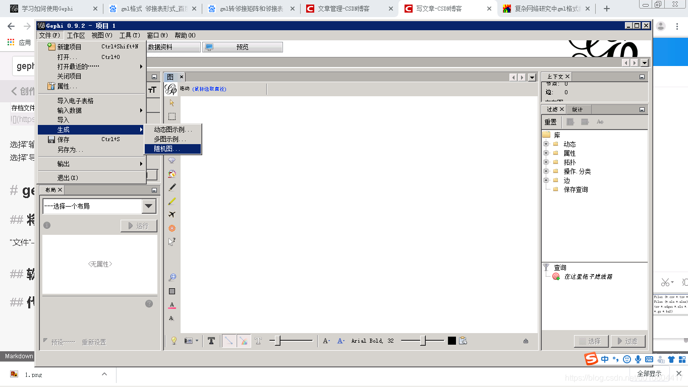Click the 全部显示 show all downloads button
The height and width of the screenshot is (387, 688).
pos(649,374)
